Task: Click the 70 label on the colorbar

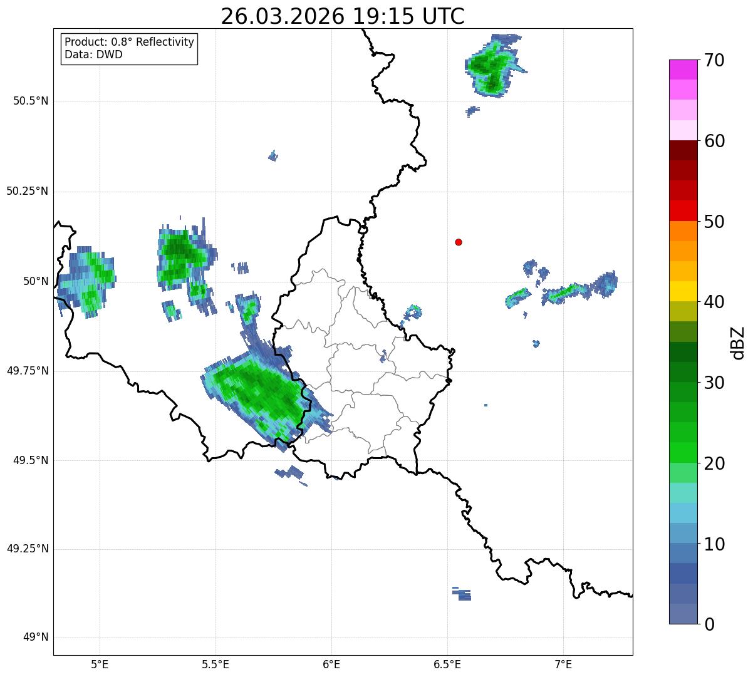Action: (x=714, y=61)
